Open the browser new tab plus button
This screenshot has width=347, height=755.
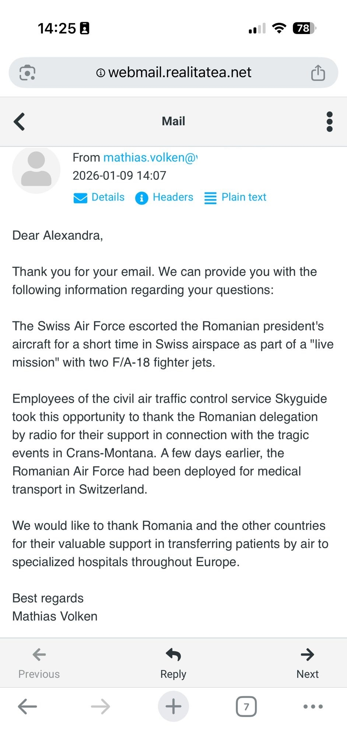[173, 706]
